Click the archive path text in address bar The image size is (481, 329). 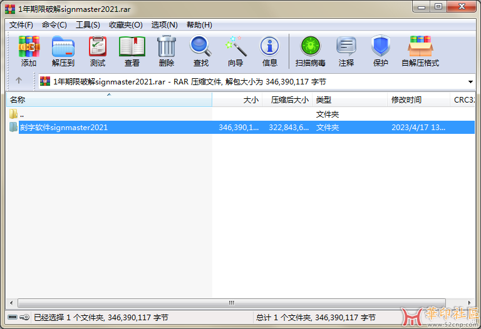pos(190,82)
